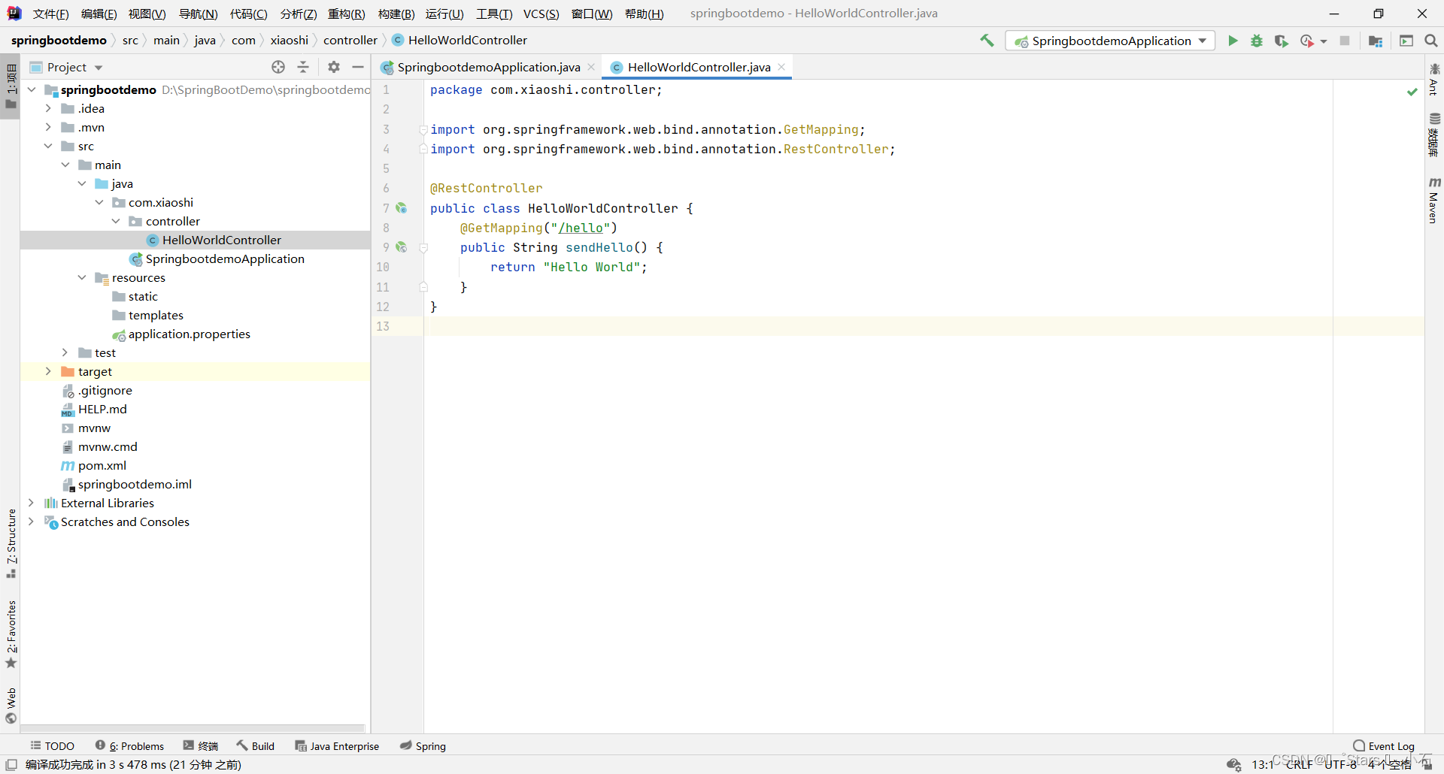This screenshot has width=1444, height=774.
Task: Close the SpringbootdemoApplication.java tab
Action: (x=591, y=67)
